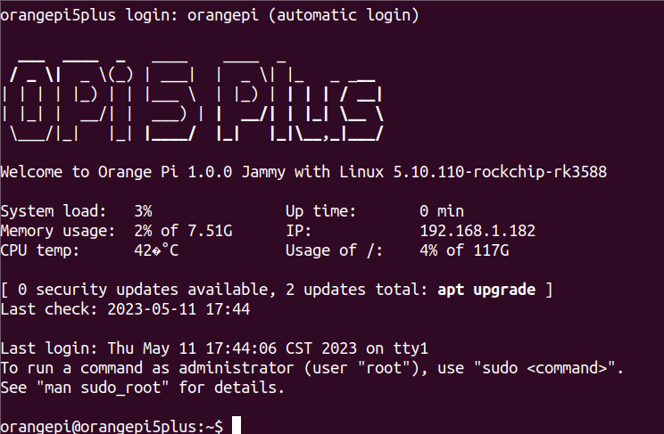Click the 'man sudo_root' text

tap(103, 388)
